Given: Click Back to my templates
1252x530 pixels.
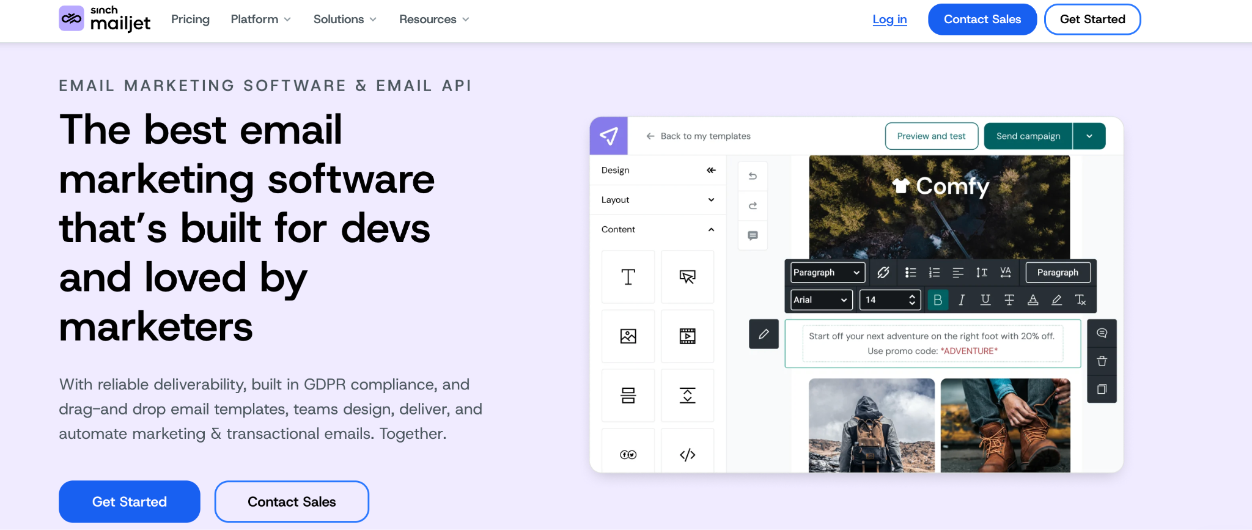Looking at the screenshot, I should coord(699,136).
